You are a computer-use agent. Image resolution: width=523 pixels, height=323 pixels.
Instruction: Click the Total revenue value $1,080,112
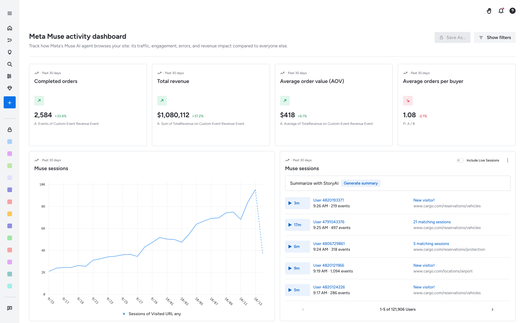click(x=173, y=115)
